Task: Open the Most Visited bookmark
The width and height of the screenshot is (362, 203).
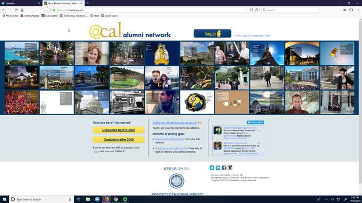Action: 10,16
